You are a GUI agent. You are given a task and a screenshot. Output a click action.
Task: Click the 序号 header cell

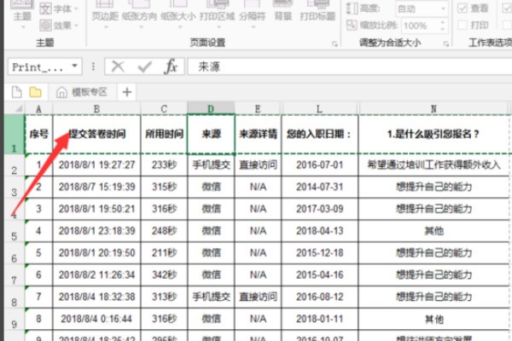[39, 134]
